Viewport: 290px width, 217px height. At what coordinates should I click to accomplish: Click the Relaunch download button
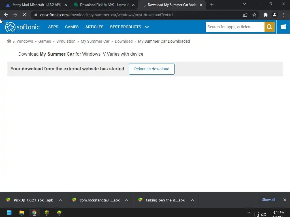point(152,69)
